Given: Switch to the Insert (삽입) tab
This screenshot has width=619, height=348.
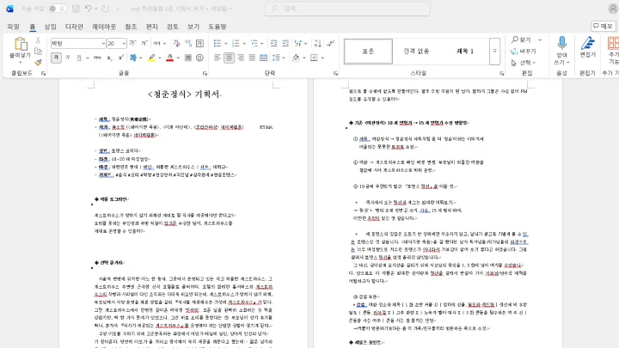Looking at the screenshot, I should (50, 27).
